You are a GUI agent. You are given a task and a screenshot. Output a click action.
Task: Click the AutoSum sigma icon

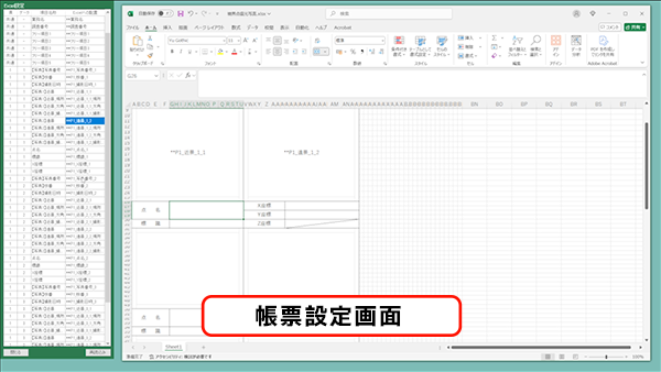[494, 38]
